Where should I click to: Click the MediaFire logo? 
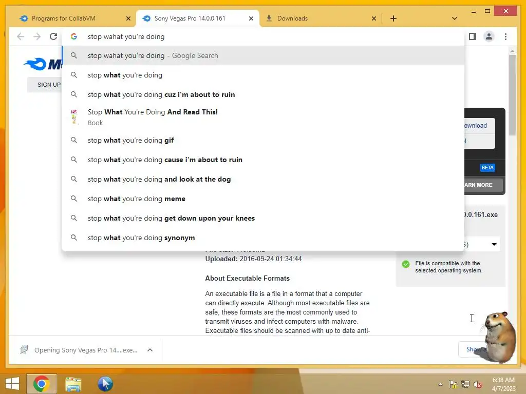coord(43,64)
